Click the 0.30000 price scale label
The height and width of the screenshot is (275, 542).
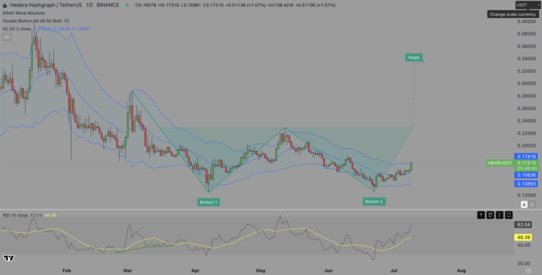click(x=526, y=83)
